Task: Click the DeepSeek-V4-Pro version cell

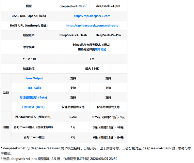Action: 108,35
